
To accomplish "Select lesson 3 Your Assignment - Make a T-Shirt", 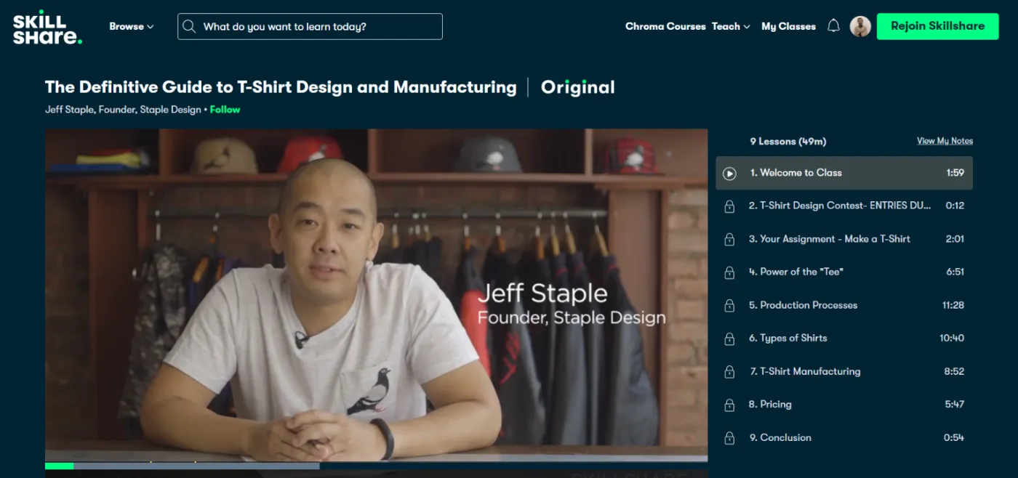I will coord(844,239).
